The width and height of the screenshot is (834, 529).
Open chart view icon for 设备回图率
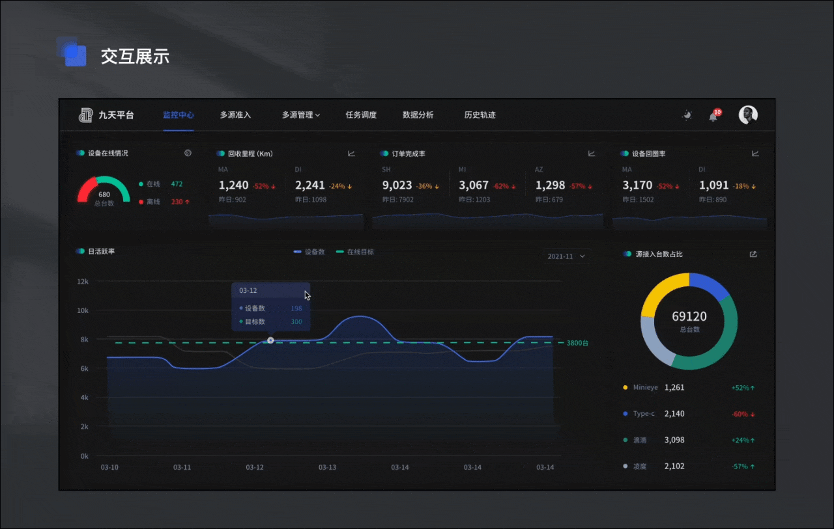pyautogui.click(x=755, y=154)
